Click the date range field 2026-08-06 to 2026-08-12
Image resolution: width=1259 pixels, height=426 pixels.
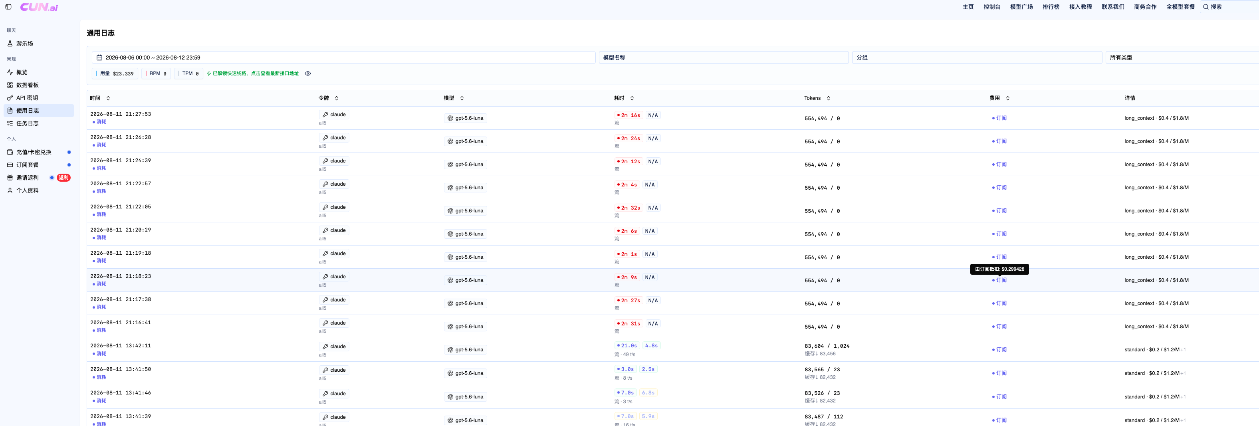[343, 57]
